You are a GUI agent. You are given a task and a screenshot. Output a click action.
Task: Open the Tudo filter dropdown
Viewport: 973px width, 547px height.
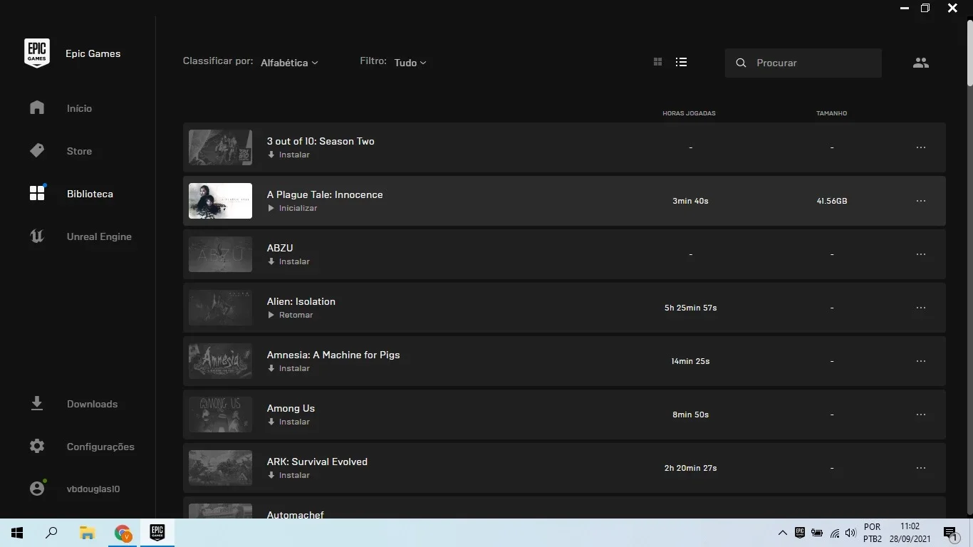[410, 63]
